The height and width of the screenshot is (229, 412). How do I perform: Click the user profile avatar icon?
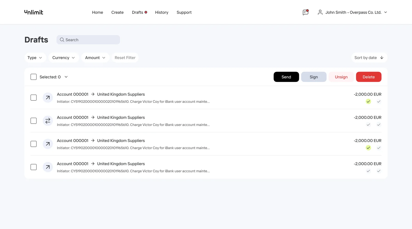click(320, 12)
